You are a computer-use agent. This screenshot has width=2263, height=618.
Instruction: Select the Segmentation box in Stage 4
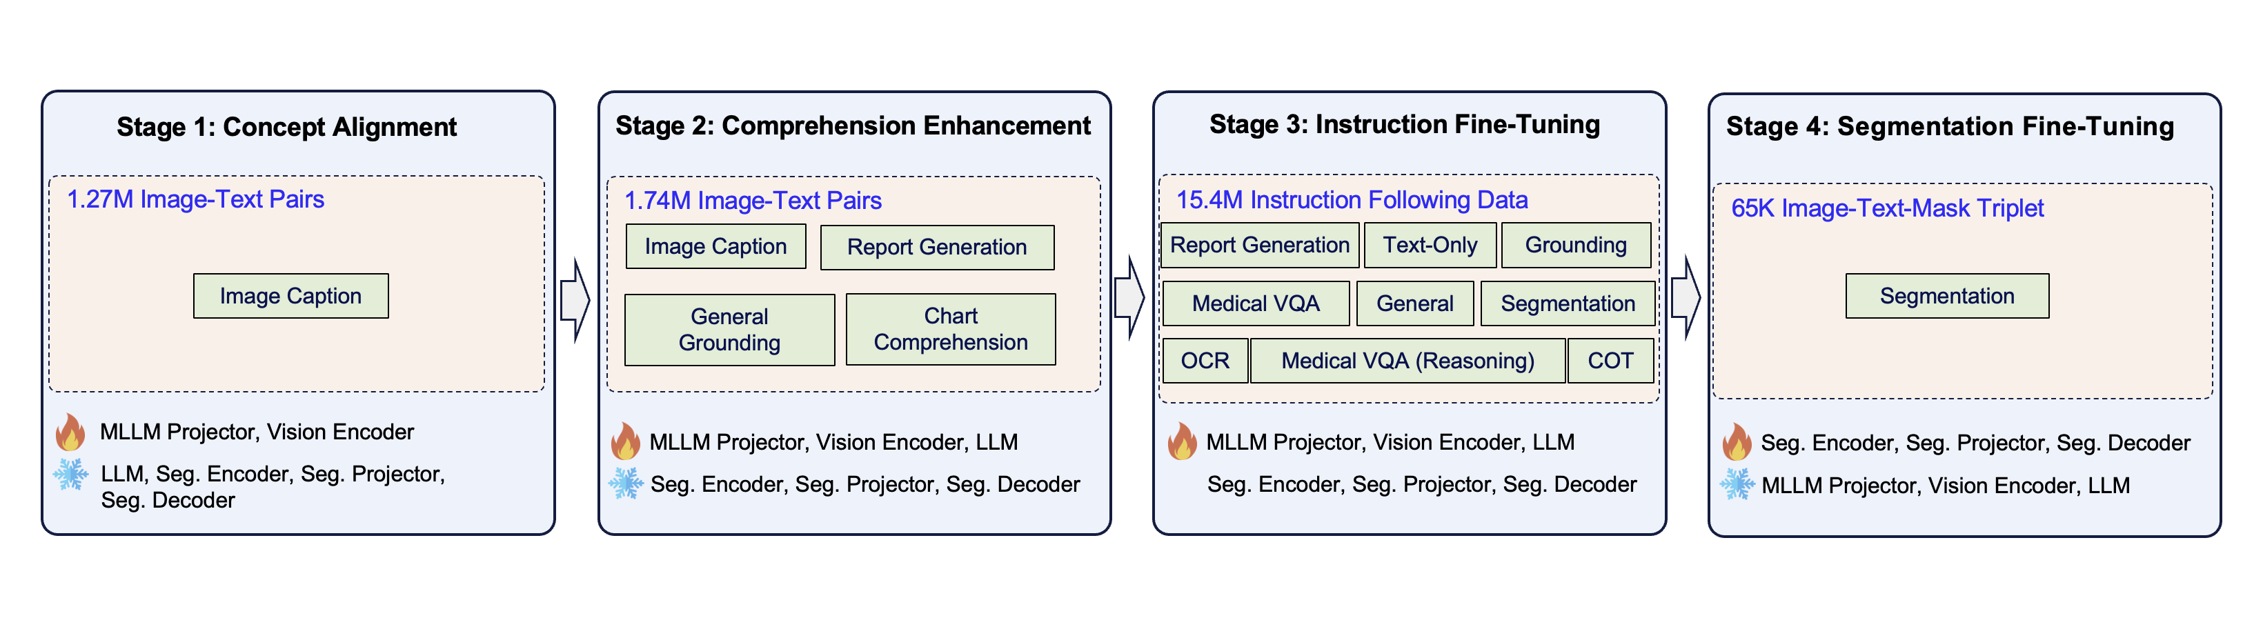1947,296
